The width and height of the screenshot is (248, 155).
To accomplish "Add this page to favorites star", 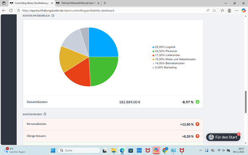I will [x=214, y=10].
